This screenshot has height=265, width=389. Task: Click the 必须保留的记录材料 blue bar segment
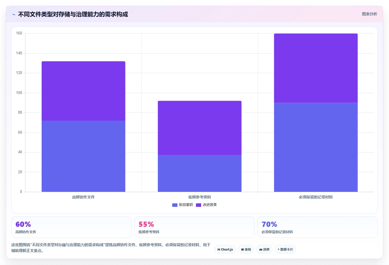pos(316,147)
